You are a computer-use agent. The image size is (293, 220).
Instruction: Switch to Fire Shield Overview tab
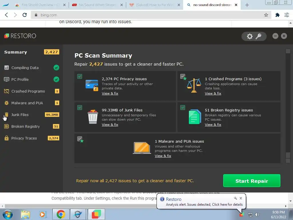click(x=40, y=5)
